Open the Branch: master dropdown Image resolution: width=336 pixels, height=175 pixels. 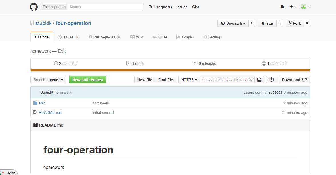coord(48,80)
